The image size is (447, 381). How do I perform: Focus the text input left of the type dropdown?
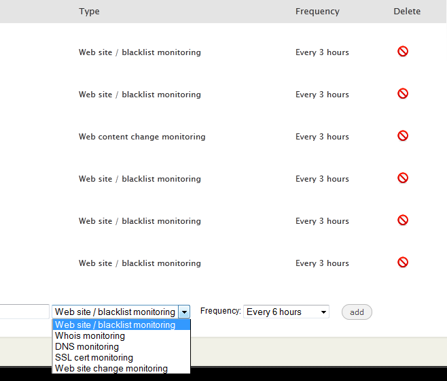[24, 312]
